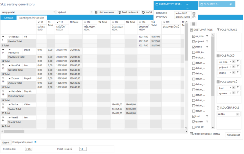244x154 pixels.
Task: Click the Ulož nastavení button
Action: (105, 12)
